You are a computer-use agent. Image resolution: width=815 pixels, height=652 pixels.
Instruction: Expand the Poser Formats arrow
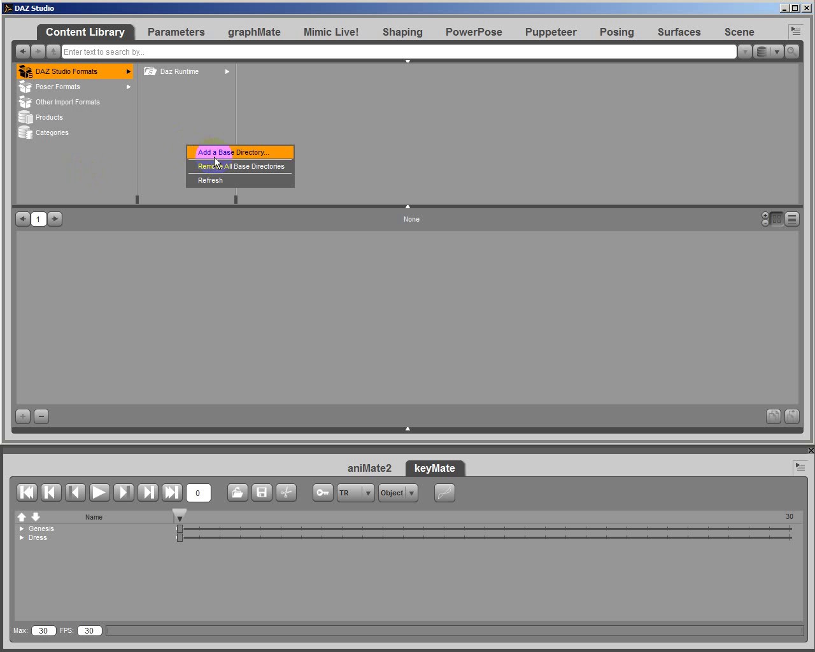pos(129,87)
